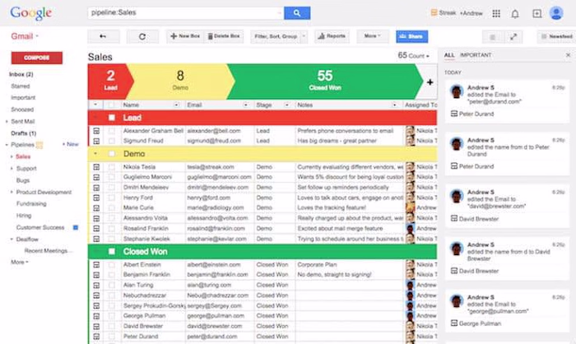Screen dimensions: 576x344
Task: Click the Pipelines folder icon
Action: [39, 145]
